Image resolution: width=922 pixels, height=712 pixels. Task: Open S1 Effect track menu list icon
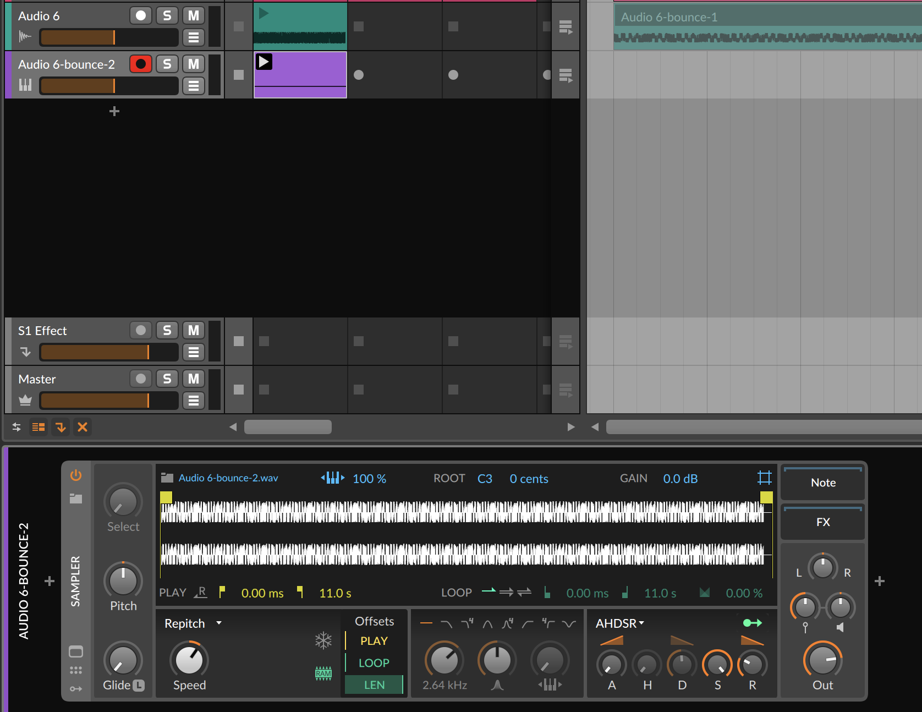[193, 352]
